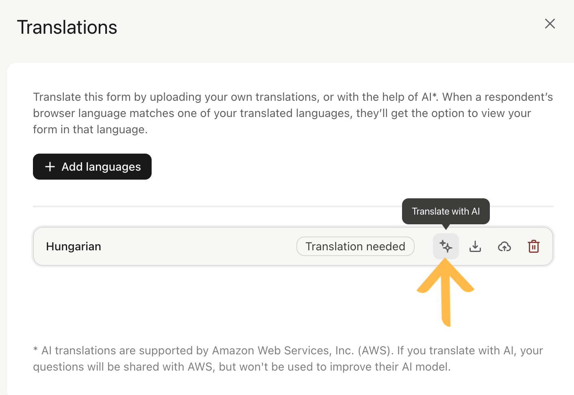Screen dimensions: 574x395
Task: Click the asterisk starting the AWS footnote
Action: click(x=36, y=350)
